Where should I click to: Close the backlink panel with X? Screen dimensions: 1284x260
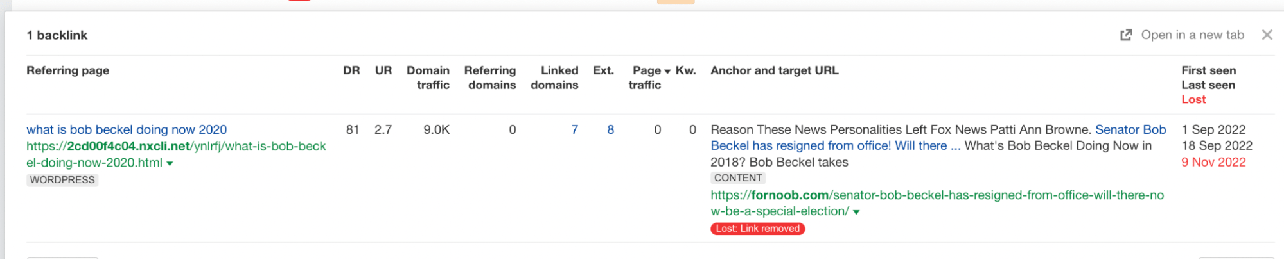pyautogui.click(x=1267, y=35)
